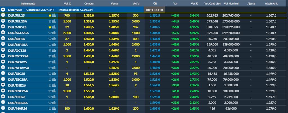288x113 pixels.
Task: Sort by the Vol. Contratos column header
Action: (212, 3)
